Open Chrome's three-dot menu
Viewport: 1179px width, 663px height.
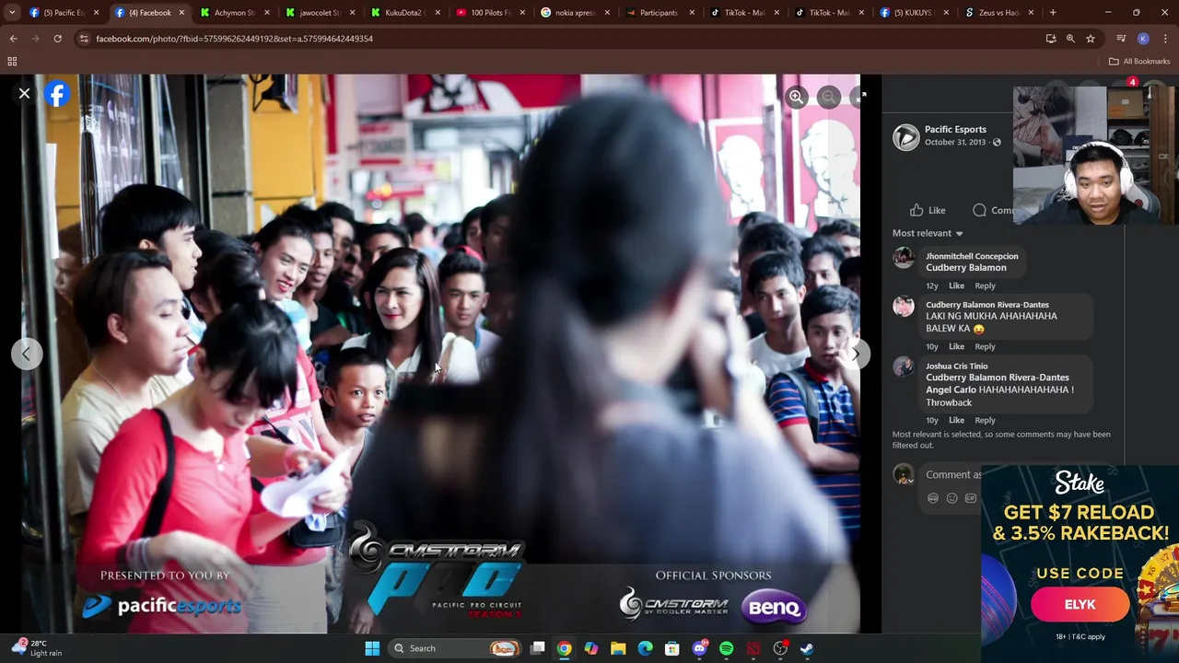(1165, 39)
